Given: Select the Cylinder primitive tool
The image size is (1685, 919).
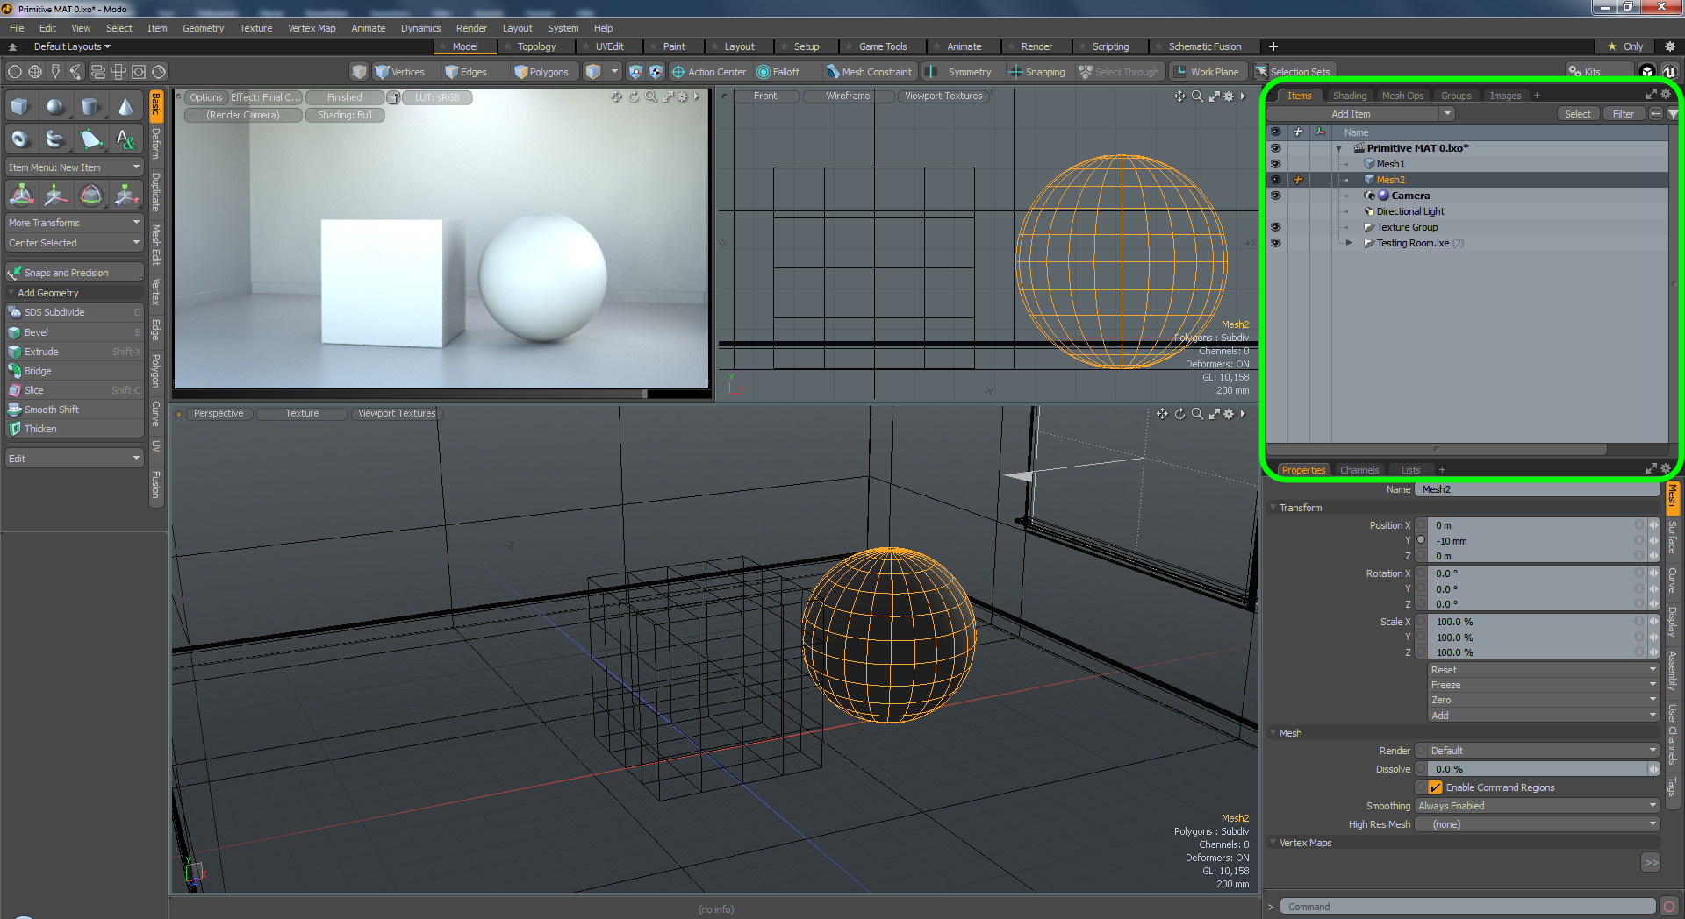Looking at the screenshot, I should tap(90, 107).
